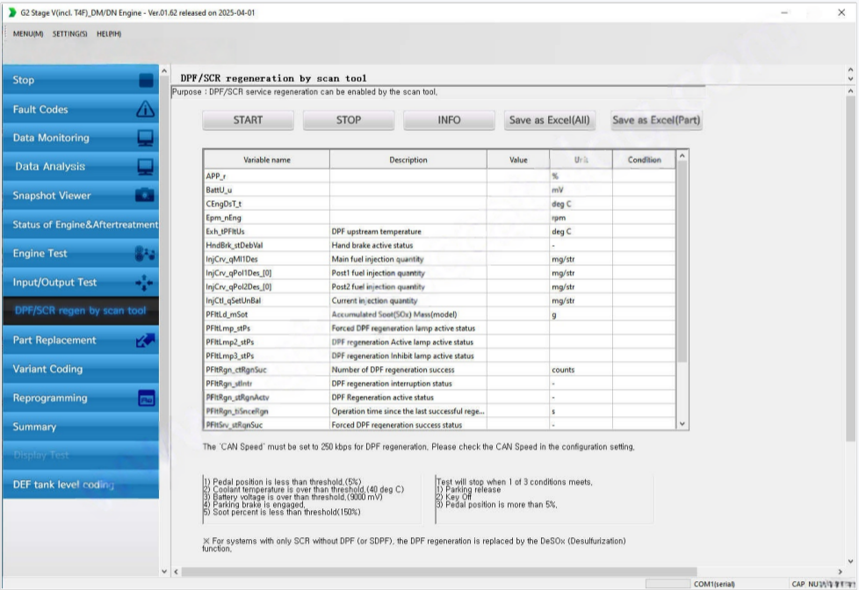Click the Reprogramming chip icon
The width and height of the screenshot is (859, 590).
coord(146,399)
